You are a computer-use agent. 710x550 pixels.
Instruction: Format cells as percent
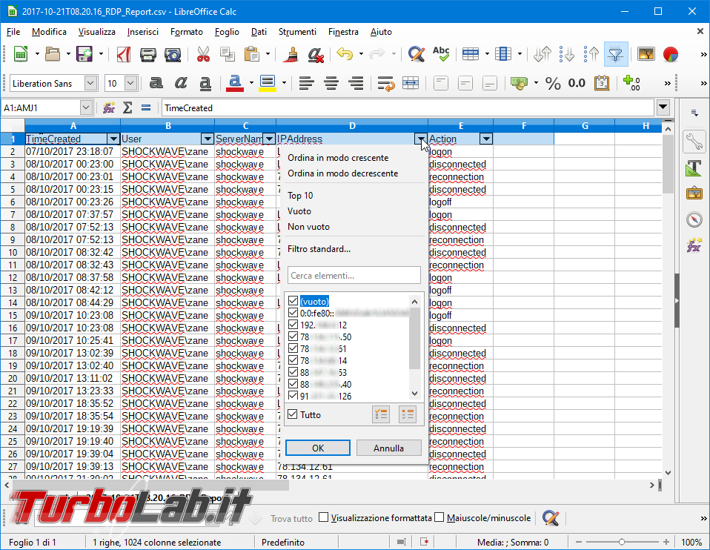point(552,83)
